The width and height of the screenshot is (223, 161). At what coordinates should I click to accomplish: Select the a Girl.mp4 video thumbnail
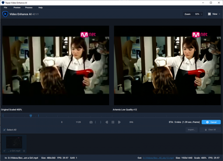tap(14, 142)
